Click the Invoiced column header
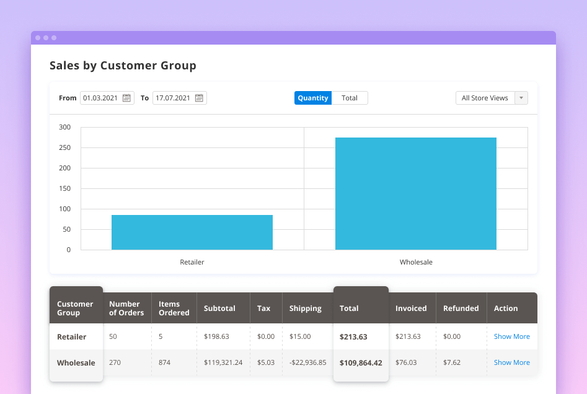 [411, 309]
